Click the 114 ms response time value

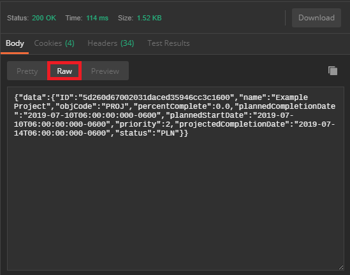coord(98,18)
